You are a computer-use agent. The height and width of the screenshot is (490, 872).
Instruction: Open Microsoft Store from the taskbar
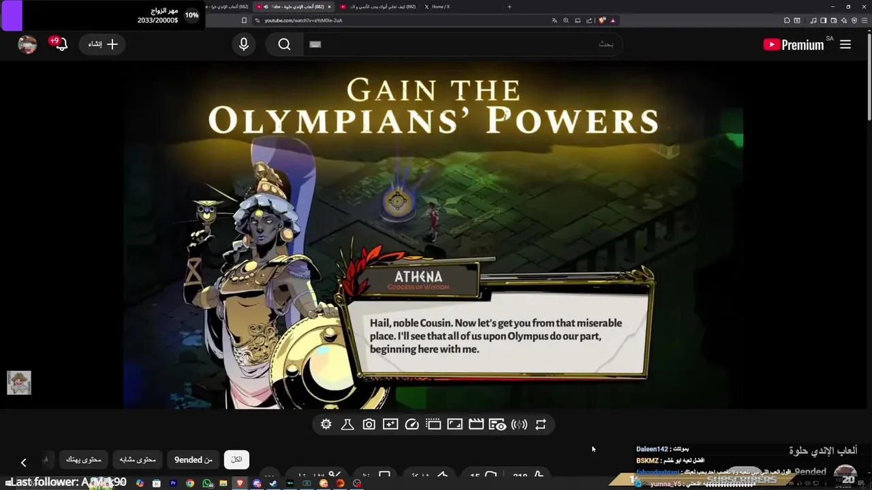tap(157, 483)
